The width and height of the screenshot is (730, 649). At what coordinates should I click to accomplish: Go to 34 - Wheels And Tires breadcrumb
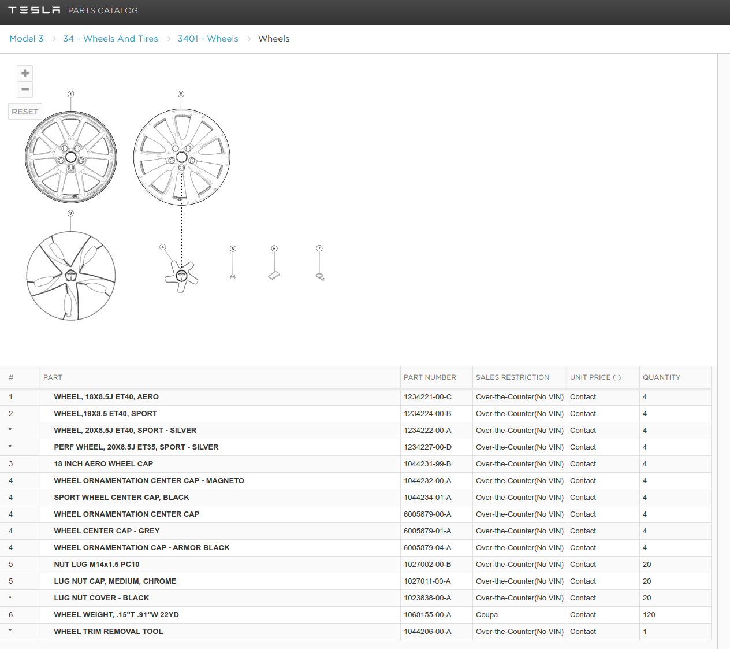tap(110, 39)
